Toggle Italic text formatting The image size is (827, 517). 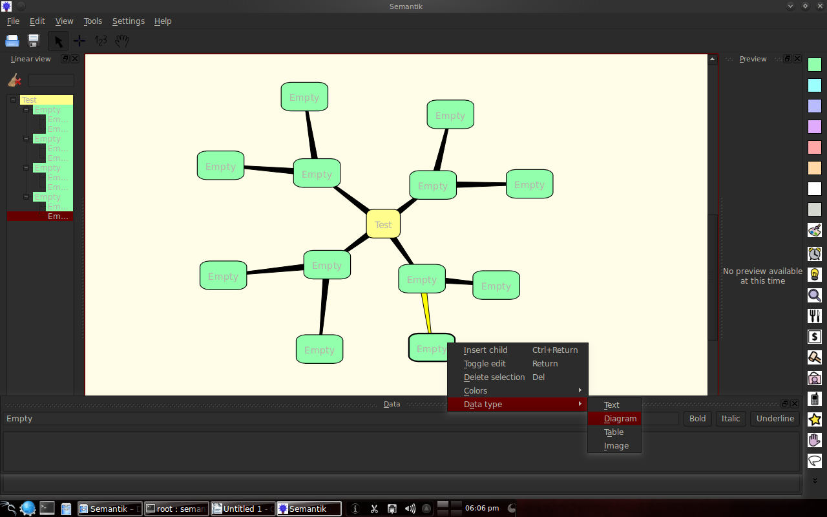pyautogui.click(x=731, y=419)
